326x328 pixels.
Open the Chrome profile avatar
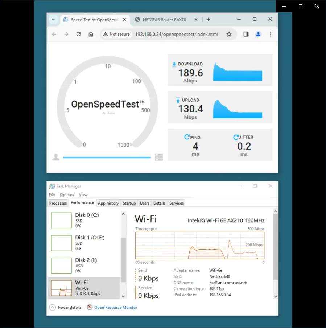(258, 34)
